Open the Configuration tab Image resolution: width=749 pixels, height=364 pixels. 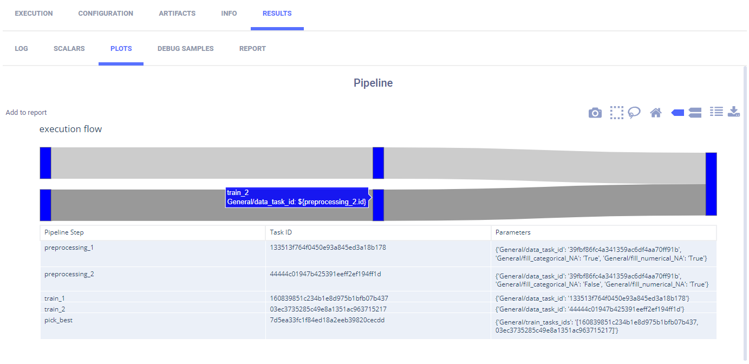click(106, 14)
